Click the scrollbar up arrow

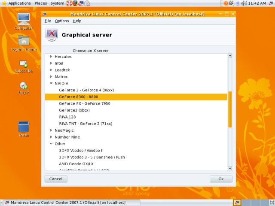(x=230, y=56)
